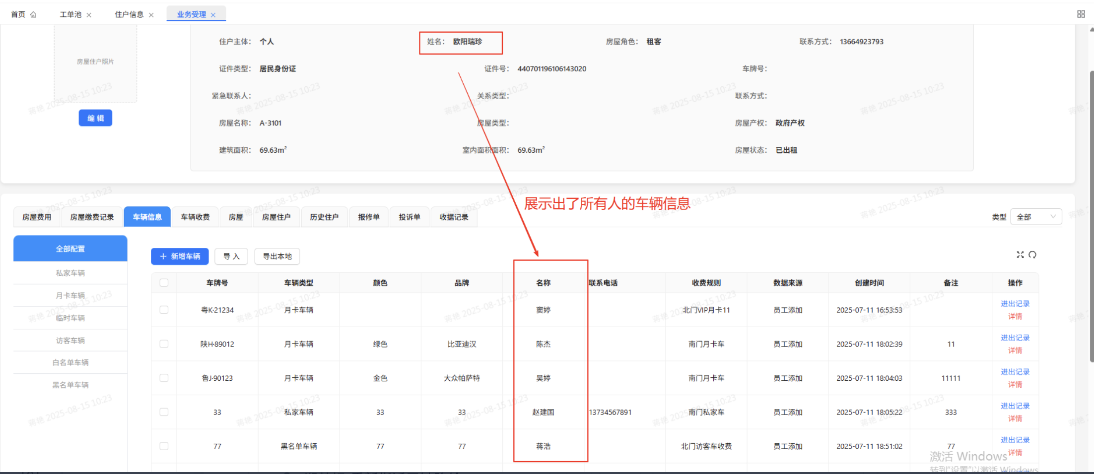Click 导出本地 button
This screenshot has width=1094, height=474.
tap(277, 256)
